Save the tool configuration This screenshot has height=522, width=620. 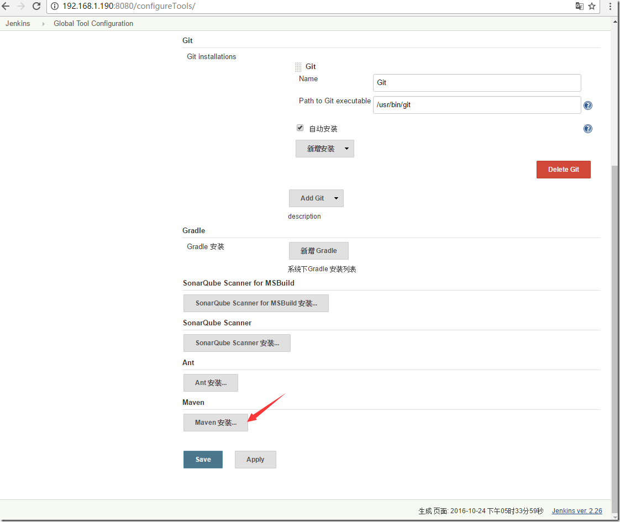(x=203, y=460)
